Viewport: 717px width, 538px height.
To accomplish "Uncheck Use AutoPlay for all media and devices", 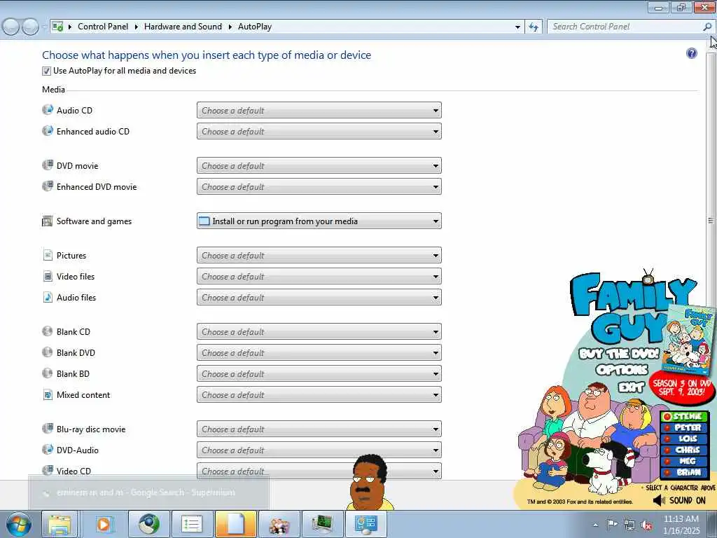I will (x=46, y=71).
